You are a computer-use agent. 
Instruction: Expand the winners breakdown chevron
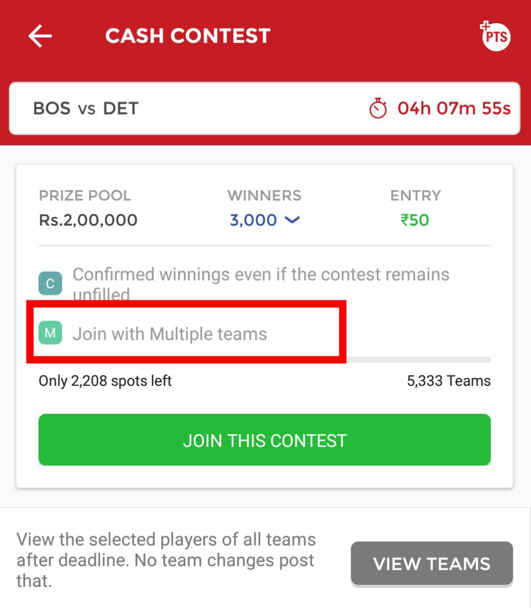coord(292,220)
